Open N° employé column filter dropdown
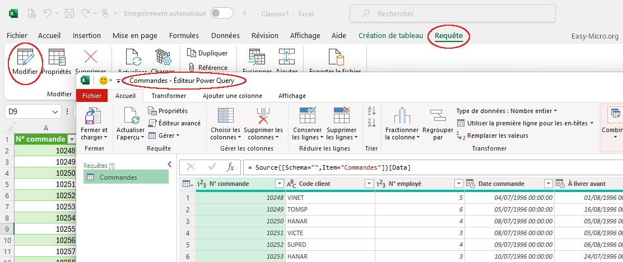The height and width of the screenshot is (262, 623). click(x=459, y=184)
